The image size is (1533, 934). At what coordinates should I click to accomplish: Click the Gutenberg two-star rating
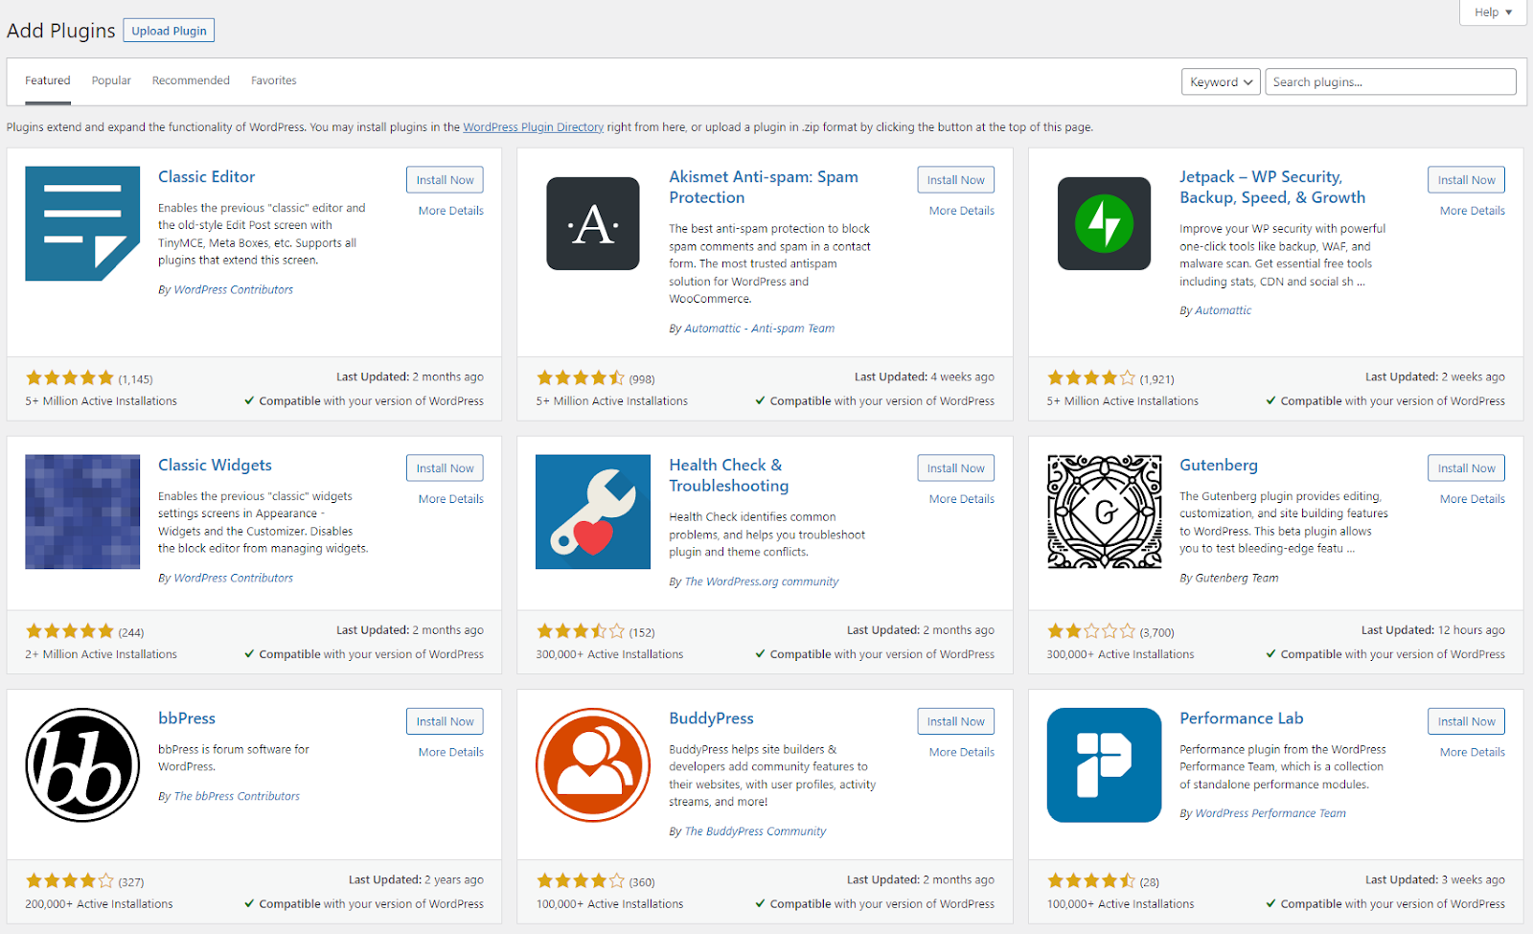1091,631
